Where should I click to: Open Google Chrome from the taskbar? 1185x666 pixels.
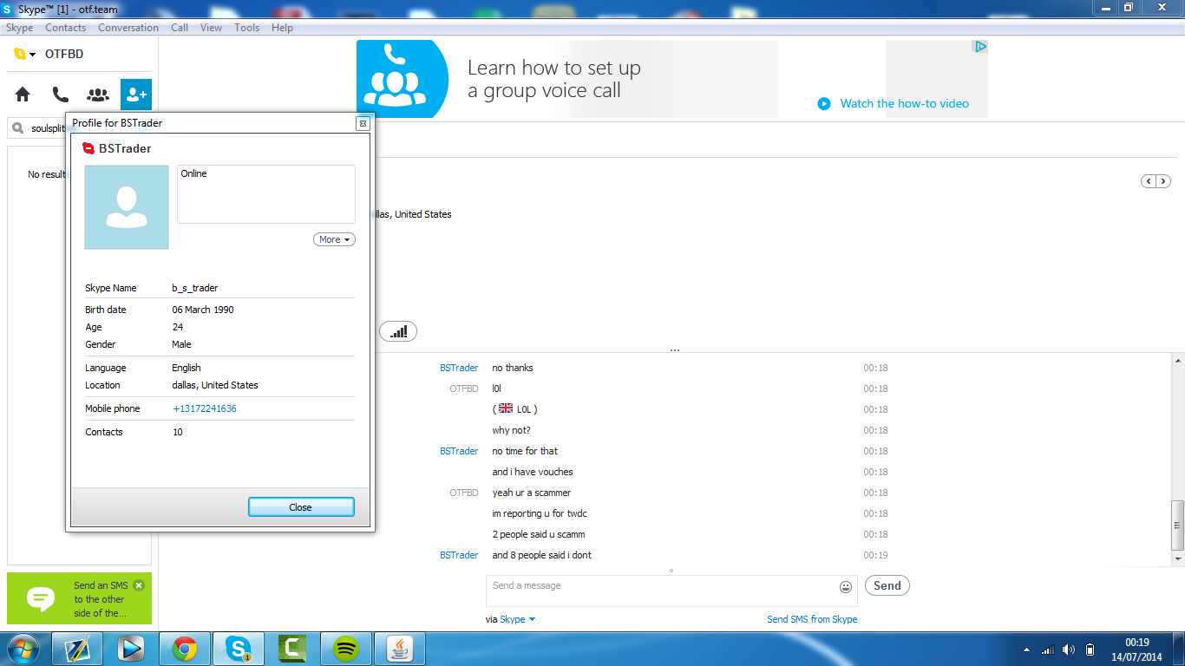click(x=184, y=649)
